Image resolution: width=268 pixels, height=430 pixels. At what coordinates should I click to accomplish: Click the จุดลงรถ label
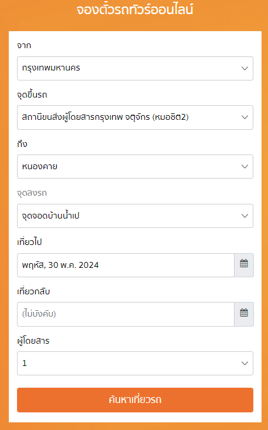pos(32,193)
